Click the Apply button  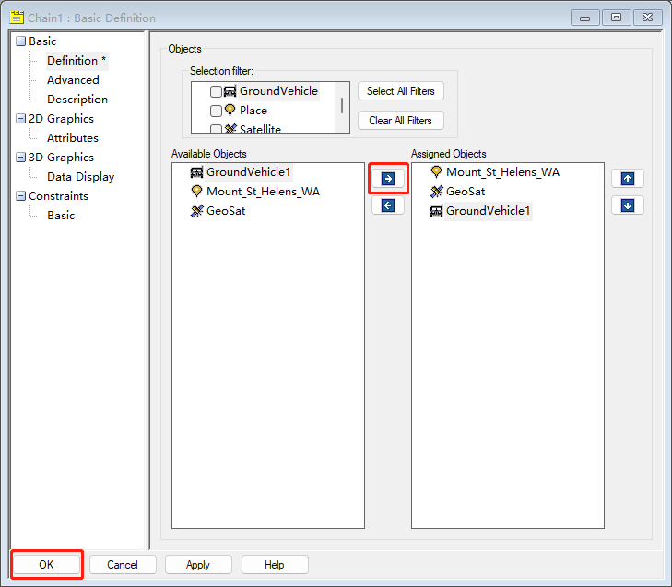[x=198, y=565]
